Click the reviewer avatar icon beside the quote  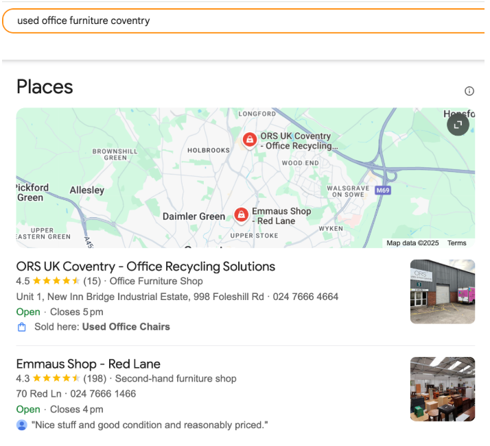pos(21,425)
